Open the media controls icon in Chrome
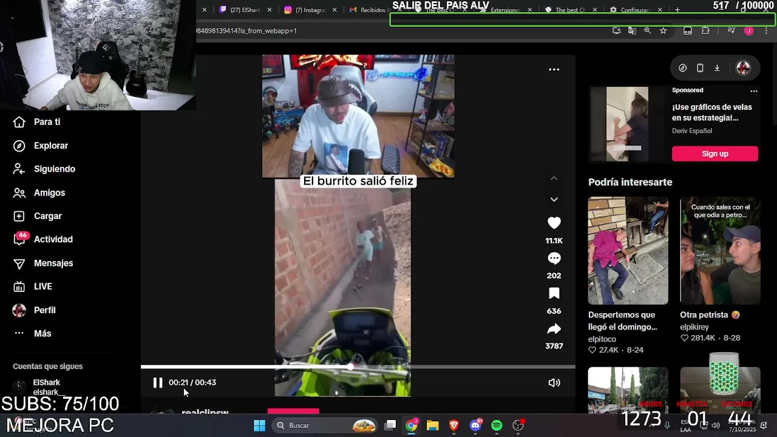777x437 pixels. (731, 30)
